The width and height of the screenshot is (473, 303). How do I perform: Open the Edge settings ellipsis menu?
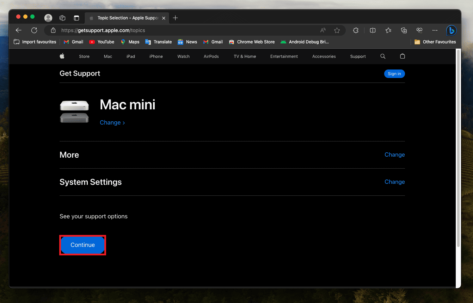click(435, 30)
